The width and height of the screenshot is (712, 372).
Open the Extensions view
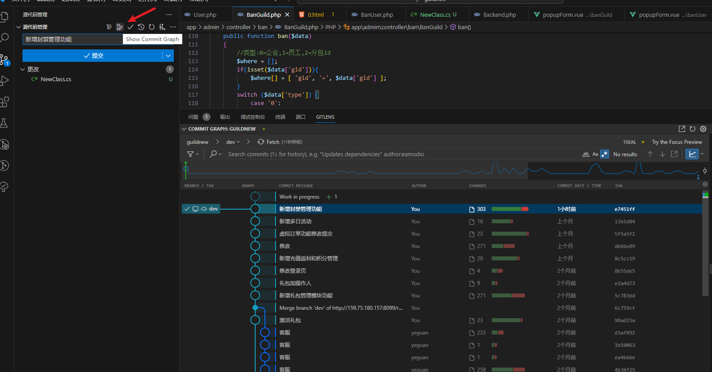[4, 102]
